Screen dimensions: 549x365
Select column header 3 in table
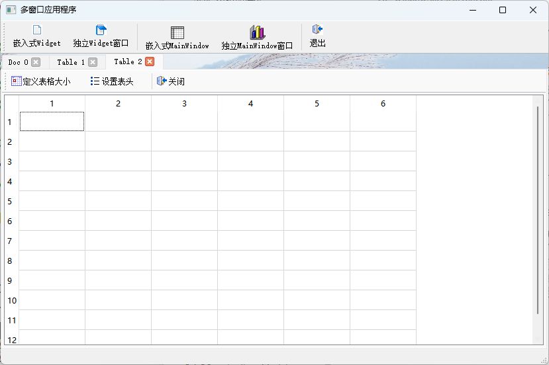[184, 104]
